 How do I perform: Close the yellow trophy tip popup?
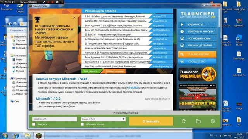pyautogui.click(x=74, y=18)
